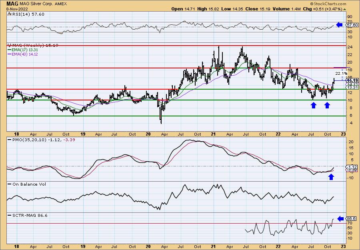Click the 50 level on the SCTR axis
The height and width of the screenshot is (250, 360).
coord(350,228)
